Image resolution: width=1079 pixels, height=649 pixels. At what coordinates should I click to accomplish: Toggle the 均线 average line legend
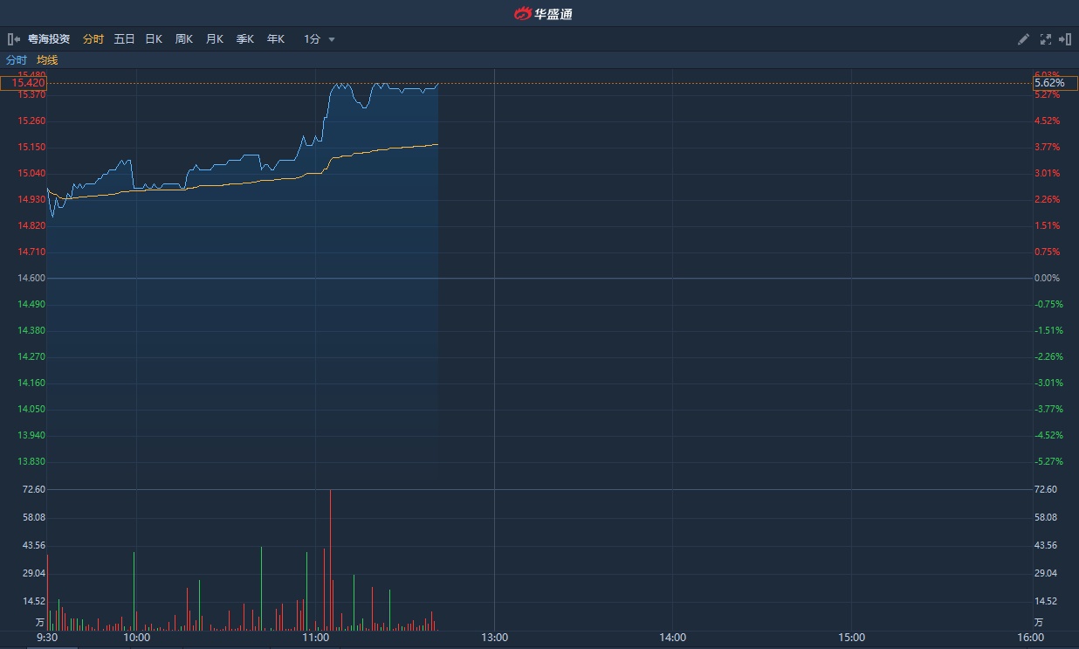pos(47,60)
